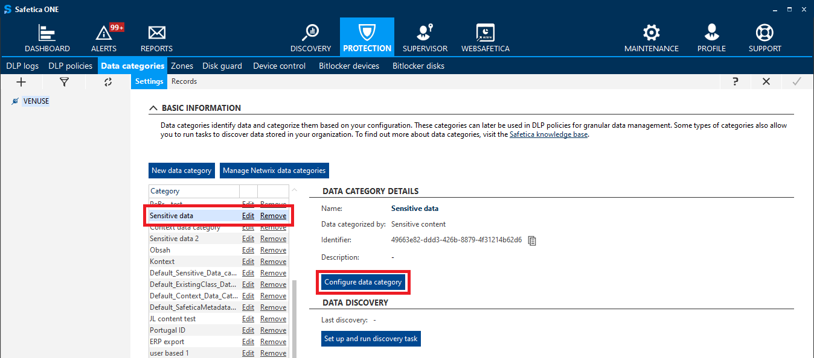814x358 pixels.
Task: Collapse the Basic Information section
Action: pos(153,108)
